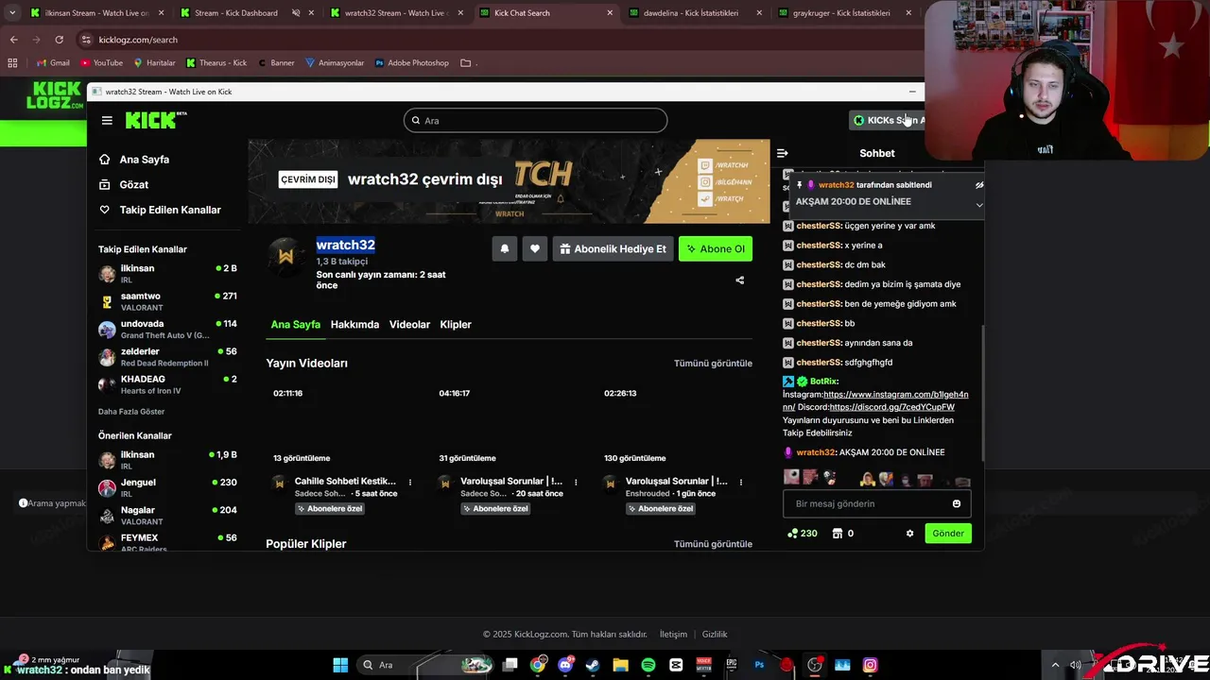
Task: Click the Kick search field 'Ara'
Action: point(535,120)
